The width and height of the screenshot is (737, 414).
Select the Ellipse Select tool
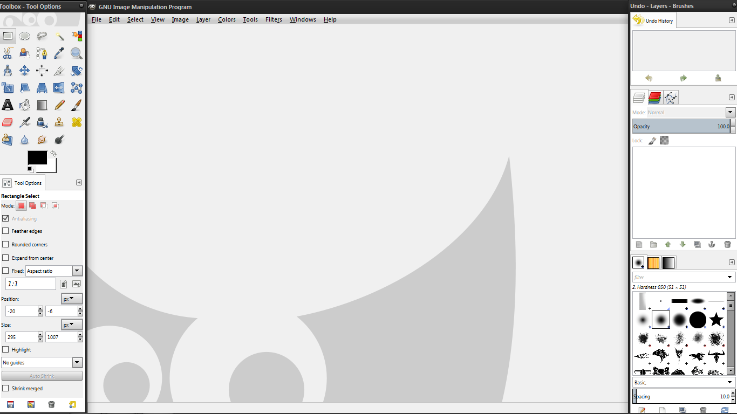25,36
